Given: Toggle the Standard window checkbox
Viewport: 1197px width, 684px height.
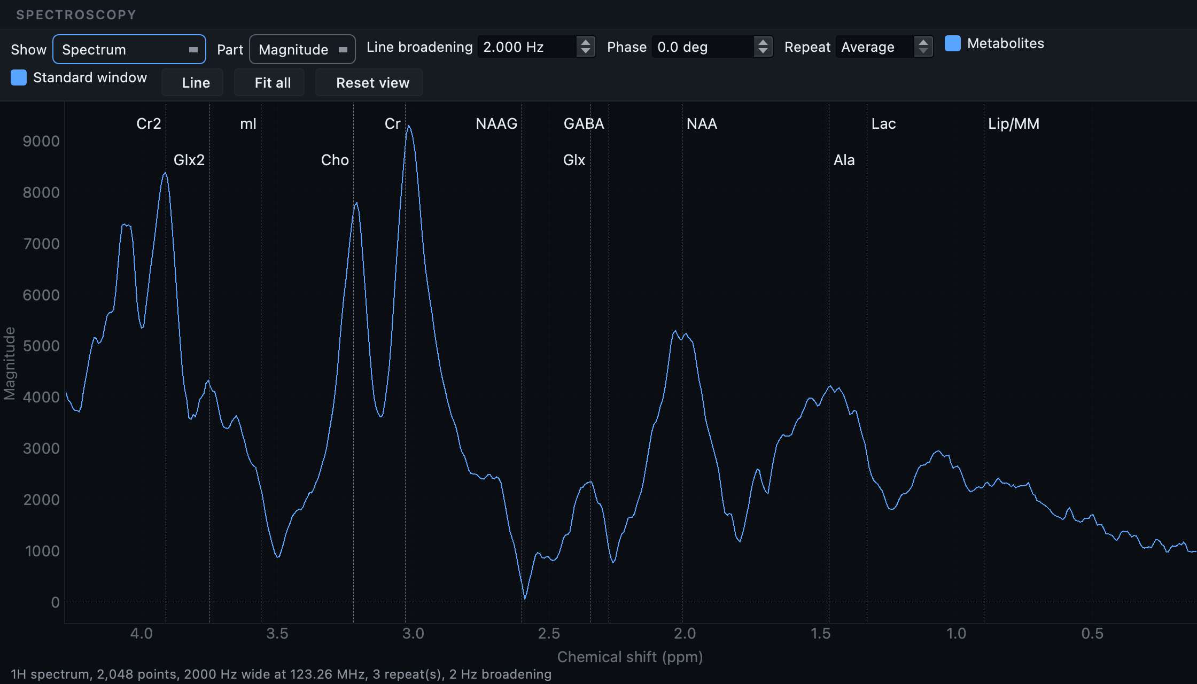Looking at the screenshot, I should 19,77.
